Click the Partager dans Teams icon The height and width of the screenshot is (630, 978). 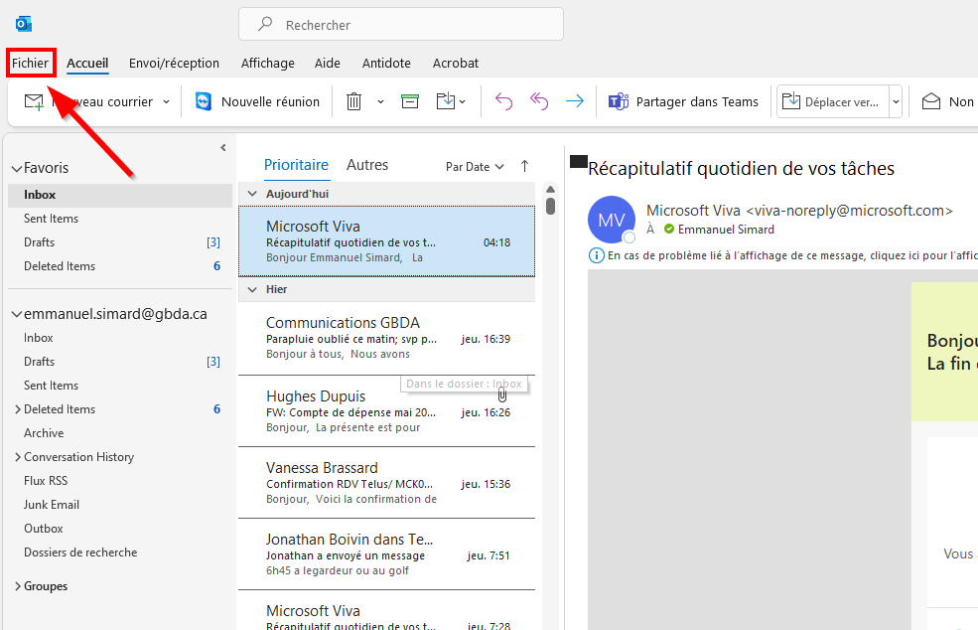click(619, 101)
